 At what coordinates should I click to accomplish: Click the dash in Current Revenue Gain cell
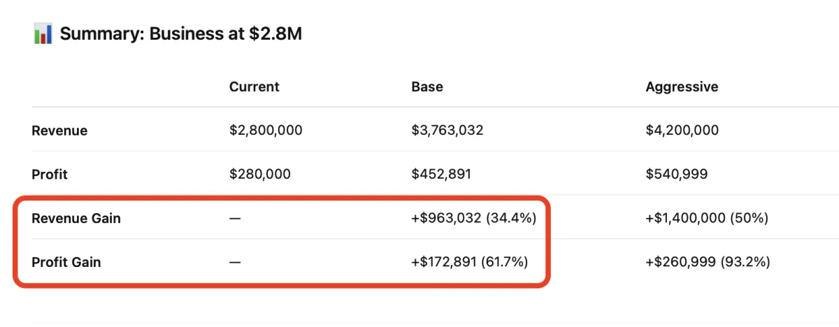[x=235, y=218]
